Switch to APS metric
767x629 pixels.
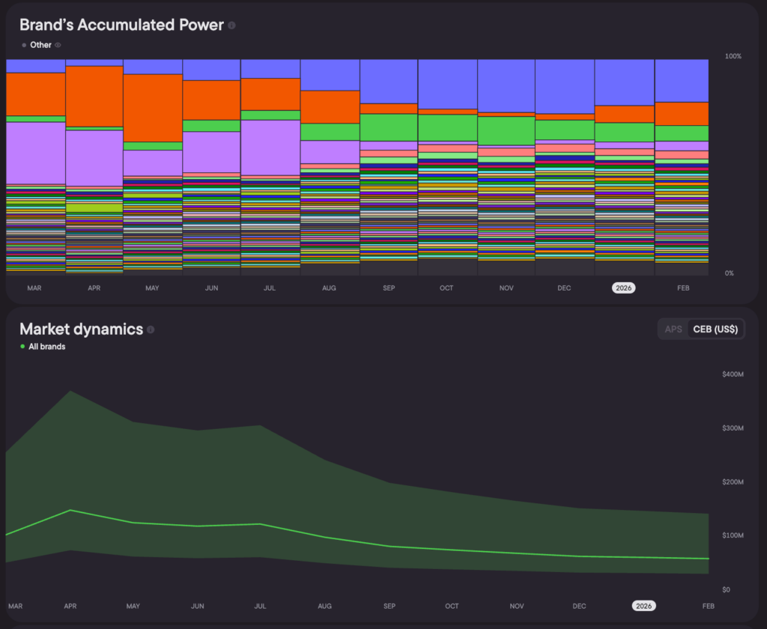point(673,329)
